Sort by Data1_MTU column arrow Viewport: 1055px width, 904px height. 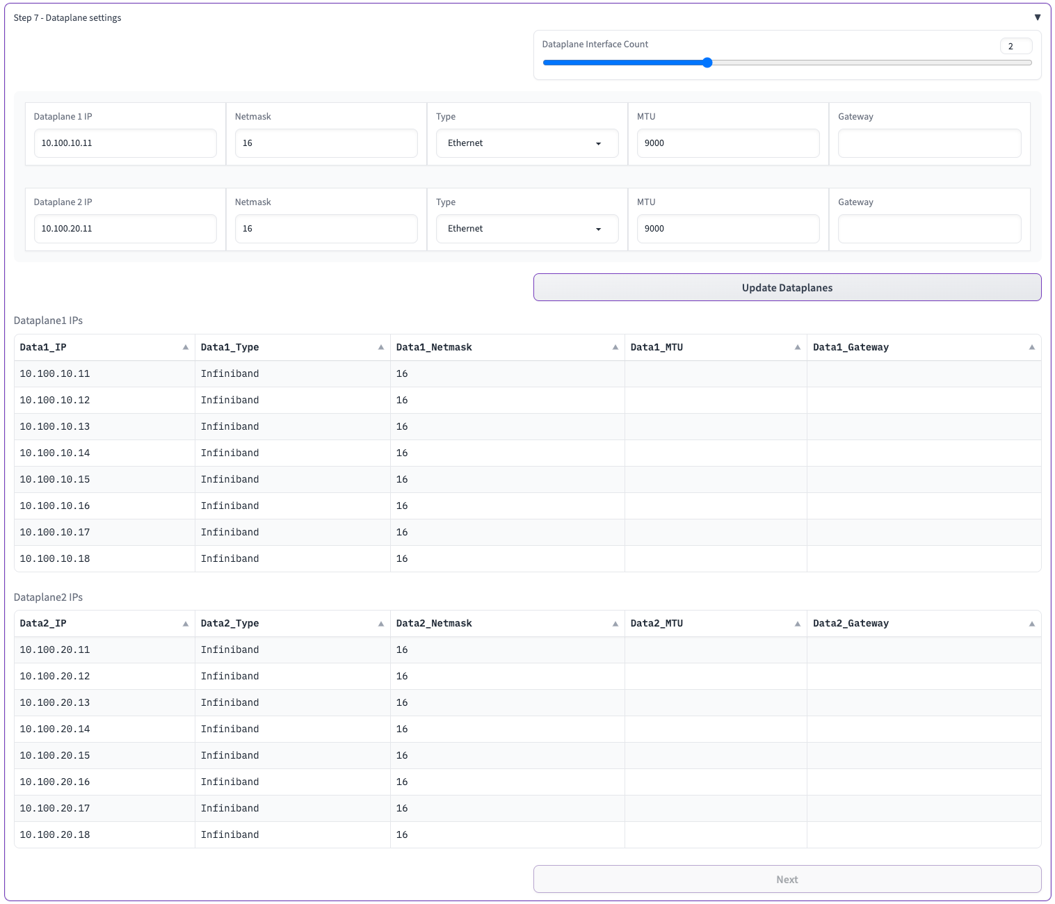tap(798, 347)
